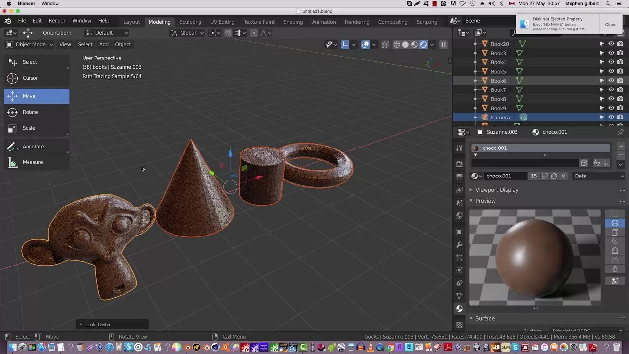The width and height of the screenshot is (629, 354).
Task: Close the Disk Not Ejected notification
Action: tap(611, 24)
